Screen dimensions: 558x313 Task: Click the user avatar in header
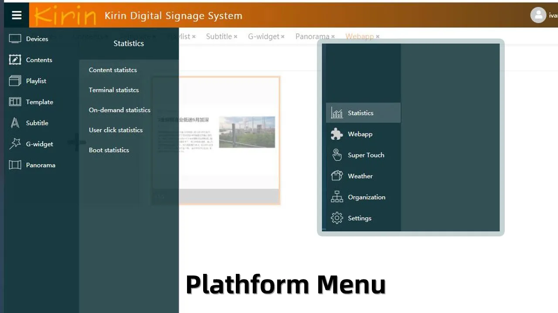point(538,15)
